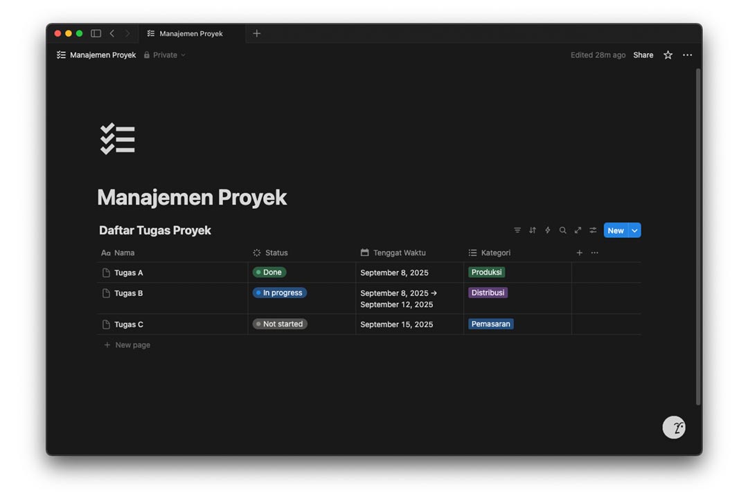This screenshot has width=748, height=498.
Task: Open the Tugas B page
Action: 128,293
